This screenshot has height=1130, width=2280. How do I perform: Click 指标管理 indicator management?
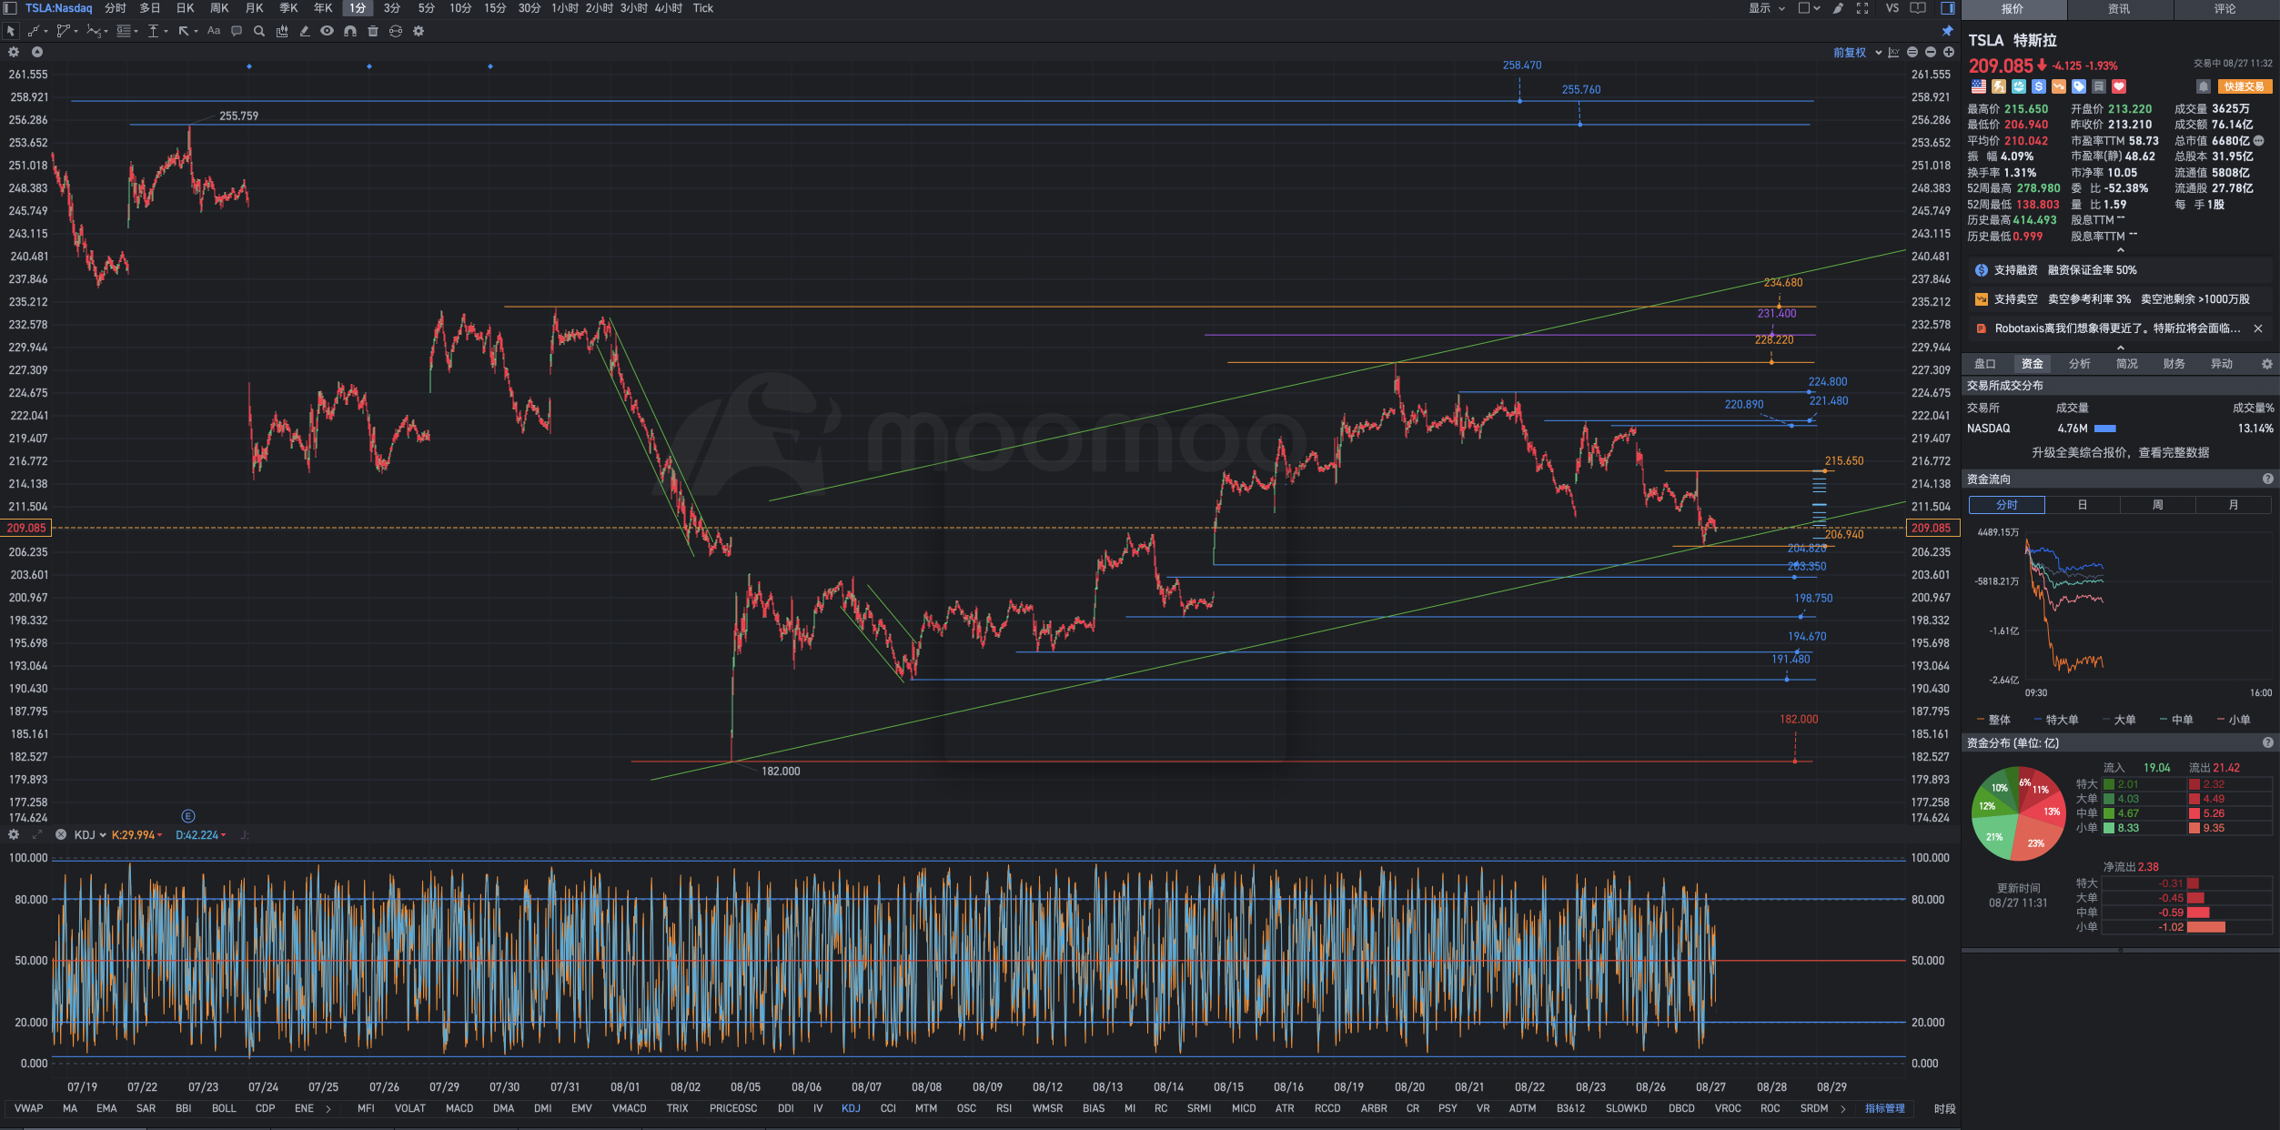click(1884, 1108)
